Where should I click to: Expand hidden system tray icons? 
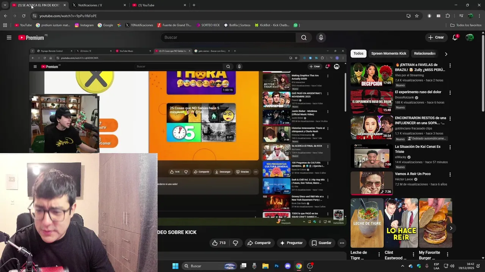click(x=402, y=266)
